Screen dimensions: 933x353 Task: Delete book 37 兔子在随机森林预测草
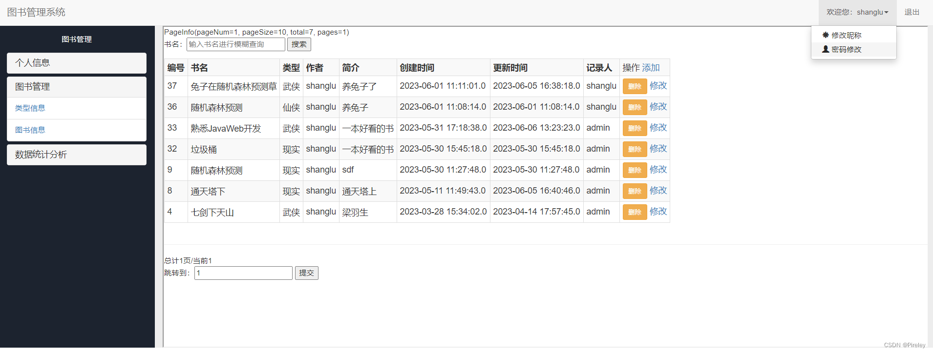(635, 86)
